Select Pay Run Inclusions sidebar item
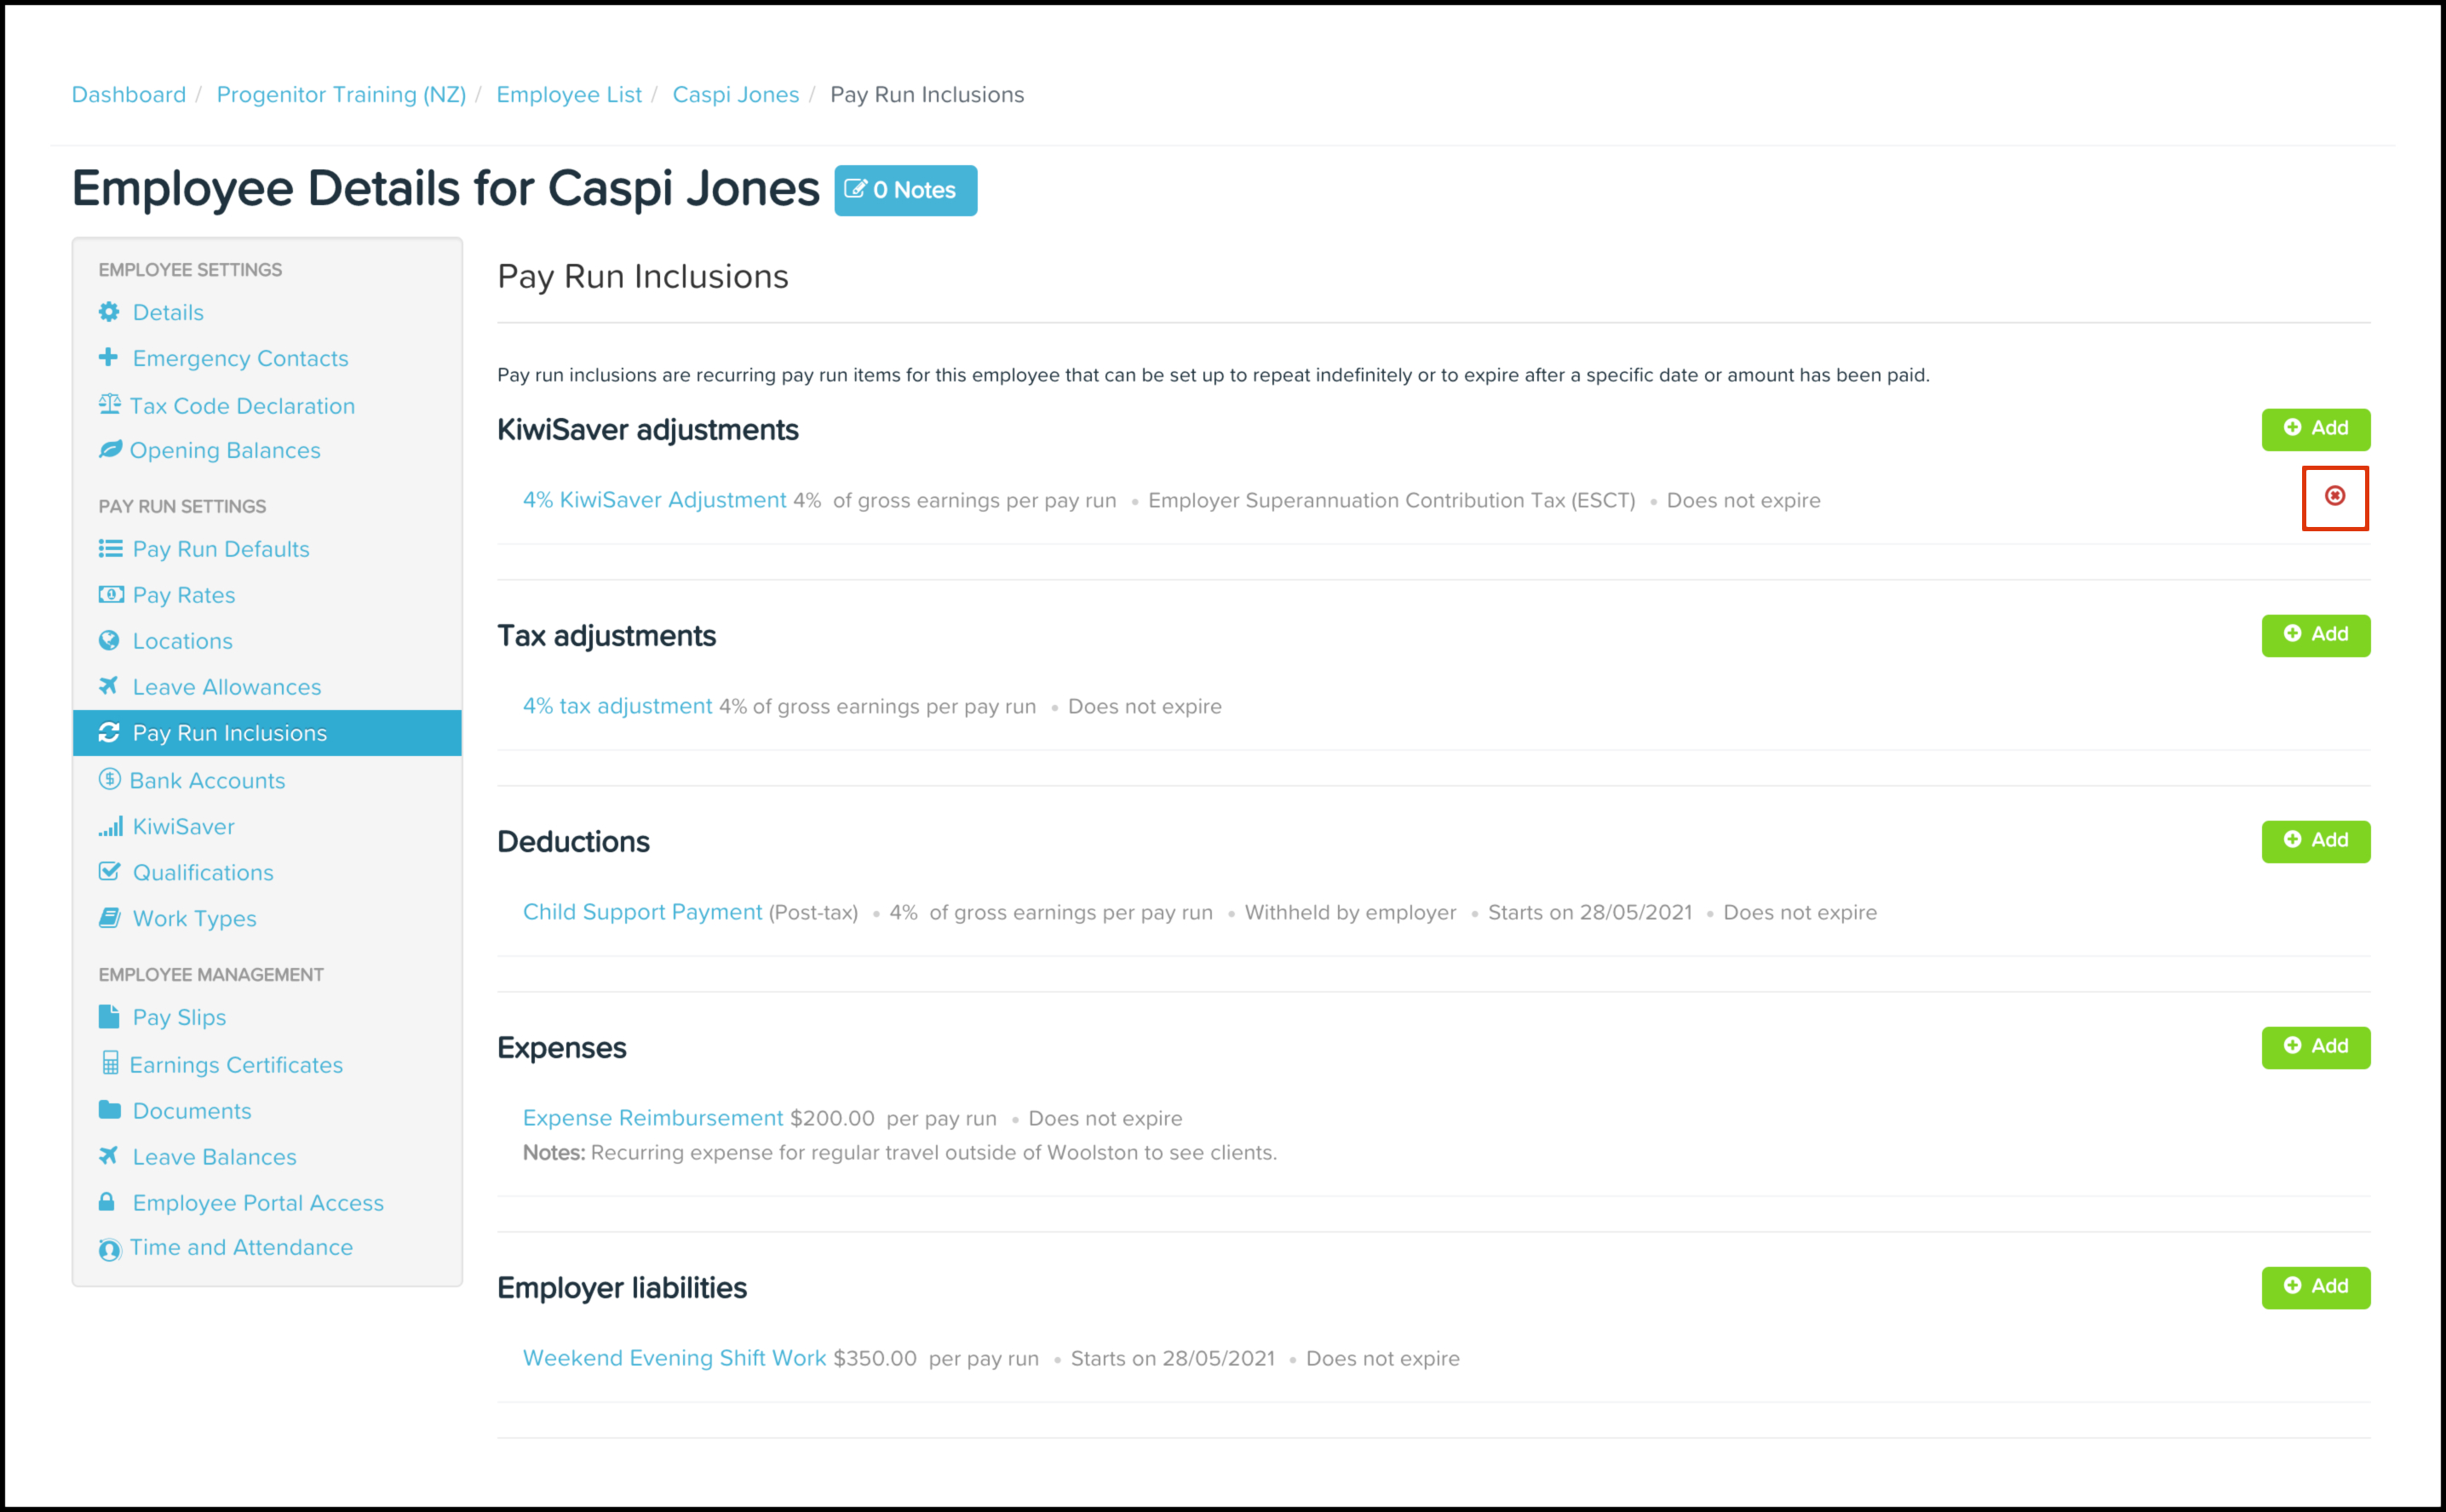 point(229,733)
